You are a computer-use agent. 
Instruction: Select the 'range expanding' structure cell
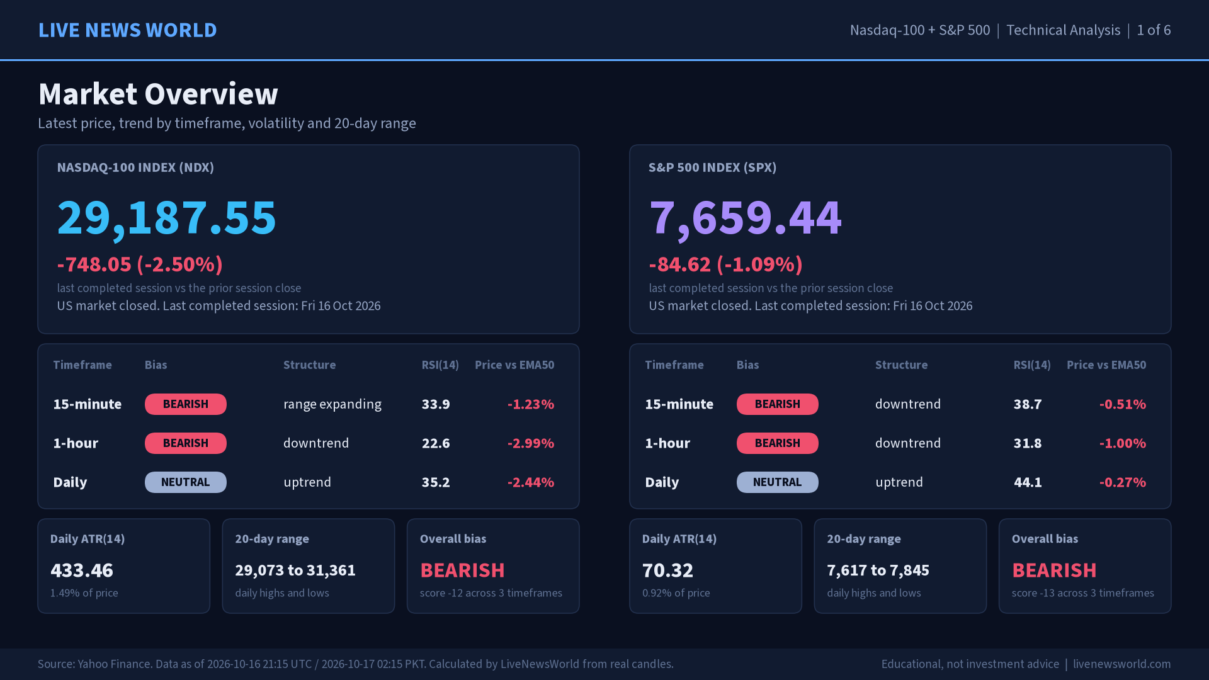[332, 404]
